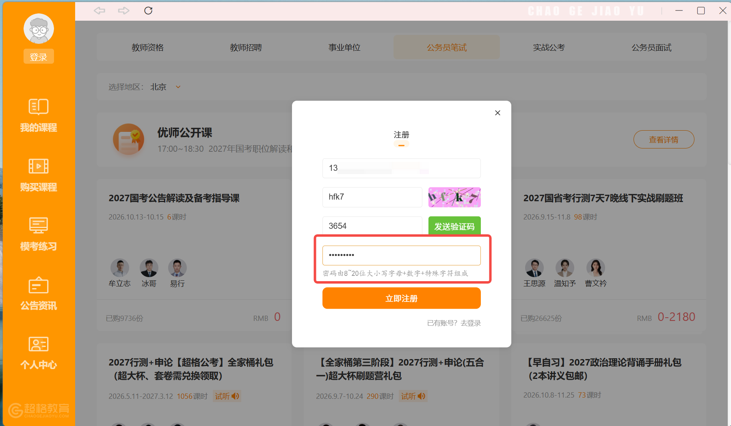Viewport: 731px width, 426px height.
Task: Open 公告资讯 in the sidebar
Action: pos(39,294)
